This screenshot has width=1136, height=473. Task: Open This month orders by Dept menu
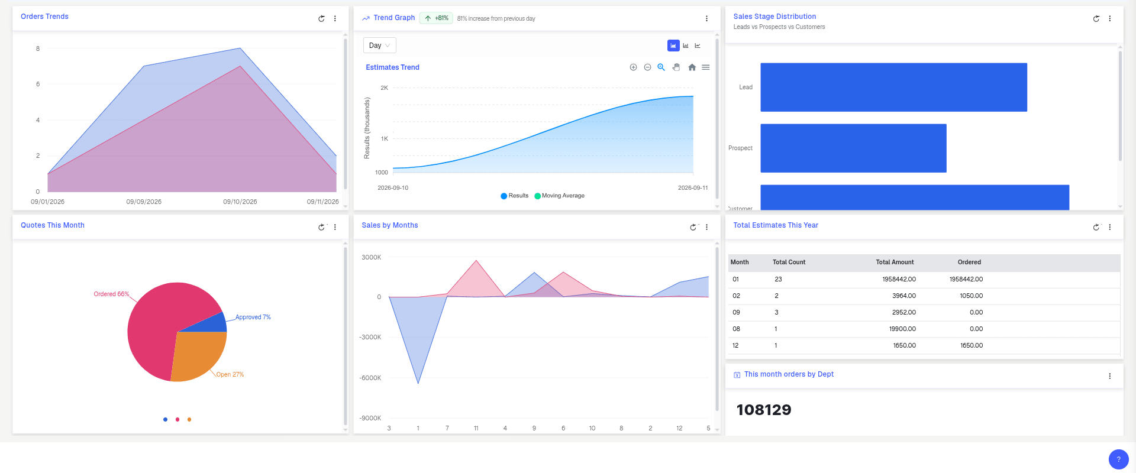coord(1110,376)
